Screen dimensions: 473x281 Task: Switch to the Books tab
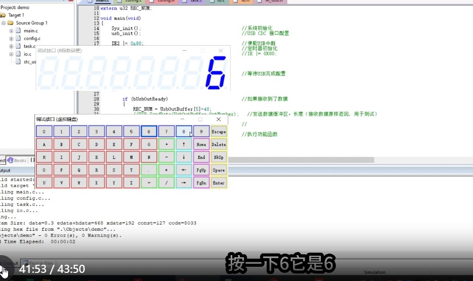[17, 160]
